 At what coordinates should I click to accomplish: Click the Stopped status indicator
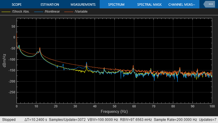click(x=9, y=120)
